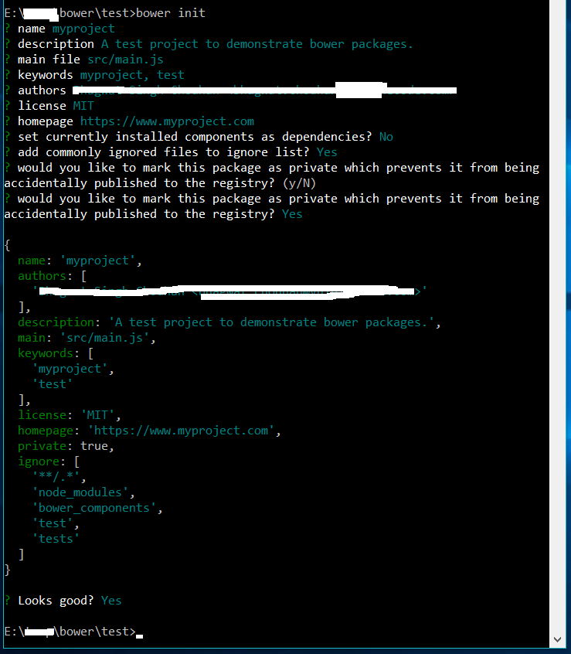Click the '**/.*' ignore entry

click(59, 477)
